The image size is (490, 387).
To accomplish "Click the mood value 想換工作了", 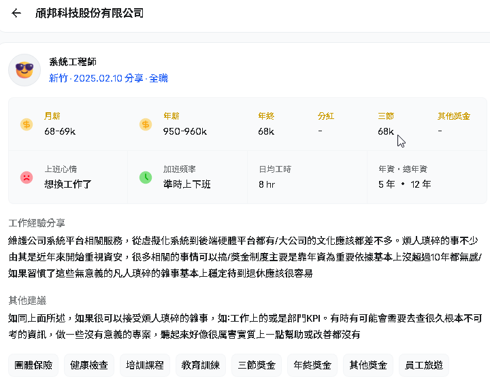I will tap(68, 184).
